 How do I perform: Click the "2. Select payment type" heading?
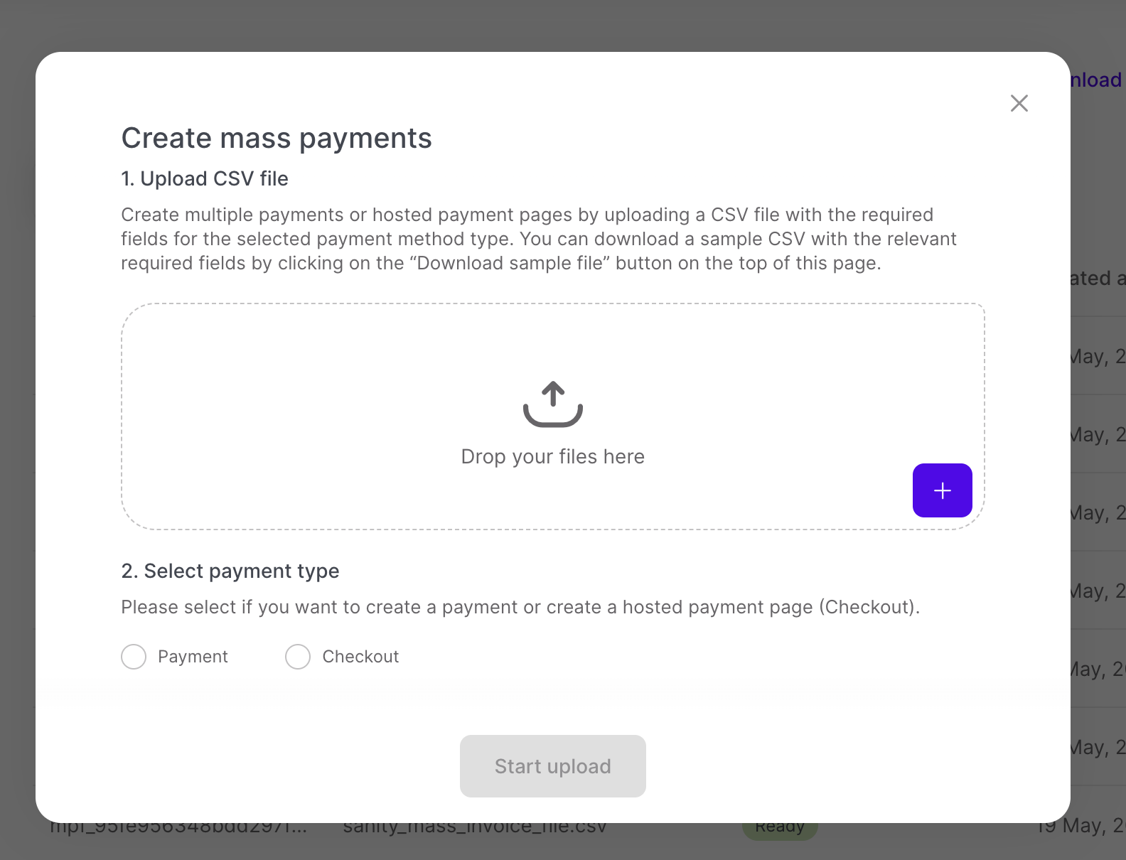[x=230, y=571]
